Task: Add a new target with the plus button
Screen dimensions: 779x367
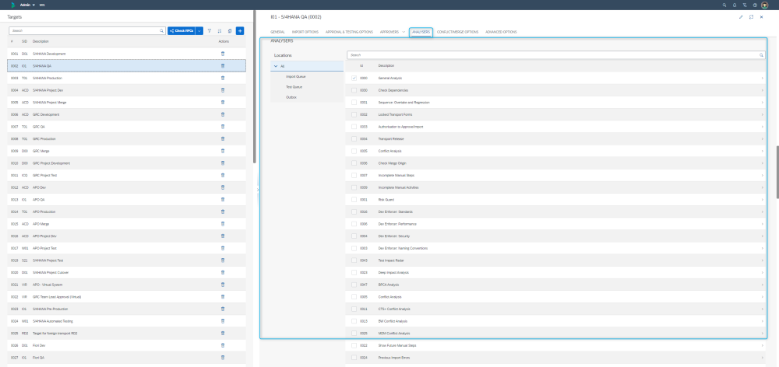Action: (240, 31)
